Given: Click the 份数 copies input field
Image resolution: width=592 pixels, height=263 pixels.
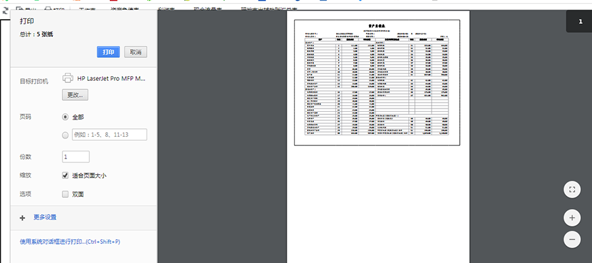Looking at the screenshot, I should pyautogui.click(x=76, y=157).
